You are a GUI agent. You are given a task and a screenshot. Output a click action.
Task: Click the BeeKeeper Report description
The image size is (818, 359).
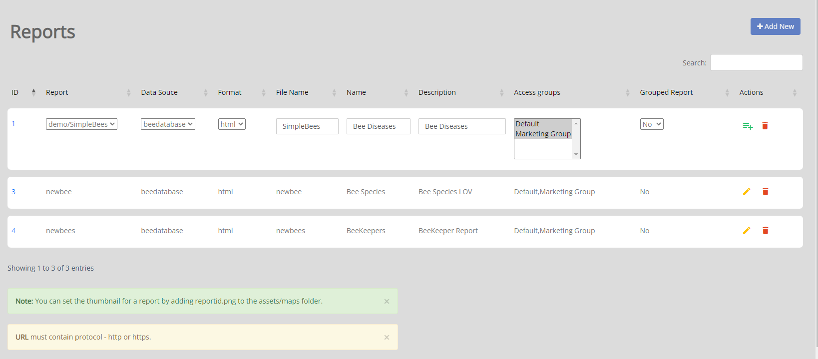[448, 231]
